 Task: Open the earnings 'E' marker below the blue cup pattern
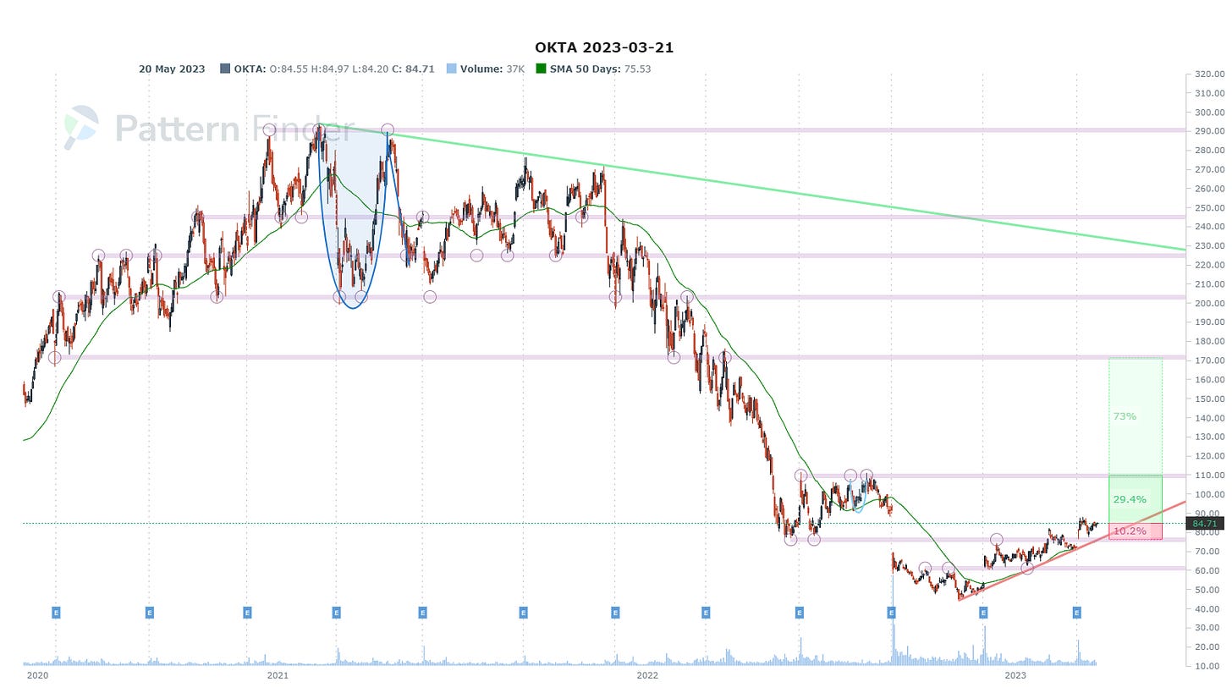coord(336,612)
